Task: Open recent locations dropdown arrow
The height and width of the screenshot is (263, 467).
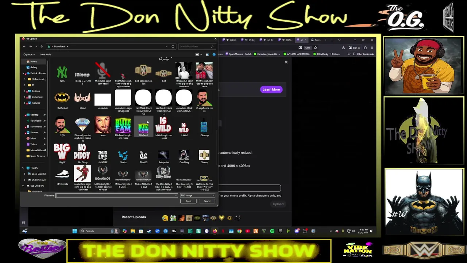Action: pos(36,46)
